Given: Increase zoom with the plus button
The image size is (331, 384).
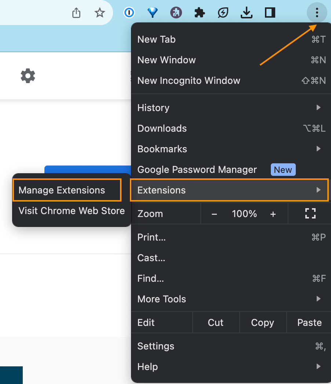Looking at the screenshot, I should click(273, 214).
